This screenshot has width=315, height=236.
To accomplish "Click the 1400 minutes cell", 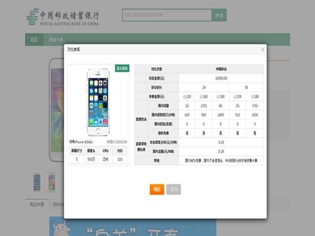I will [220, 115].
